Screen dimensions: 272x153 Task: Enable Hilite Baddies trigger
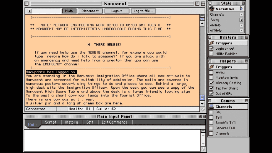[211, 54]
